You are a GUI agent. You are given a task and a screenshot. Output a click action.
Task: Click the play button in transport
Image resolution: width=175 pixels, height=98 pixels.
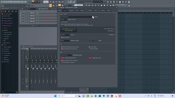[36, 2]
